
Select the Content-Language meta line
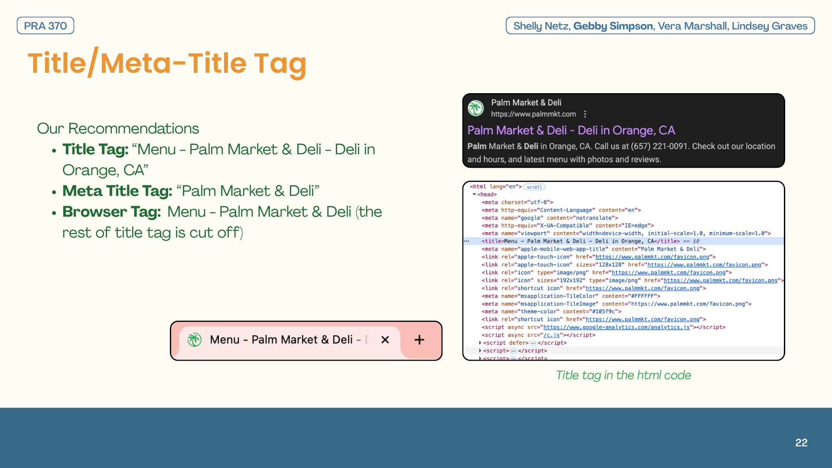pyautogui.click(x=561, y=210)
